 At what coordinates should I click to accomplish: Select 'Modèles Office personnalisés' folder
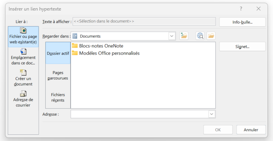pos(106,53)
